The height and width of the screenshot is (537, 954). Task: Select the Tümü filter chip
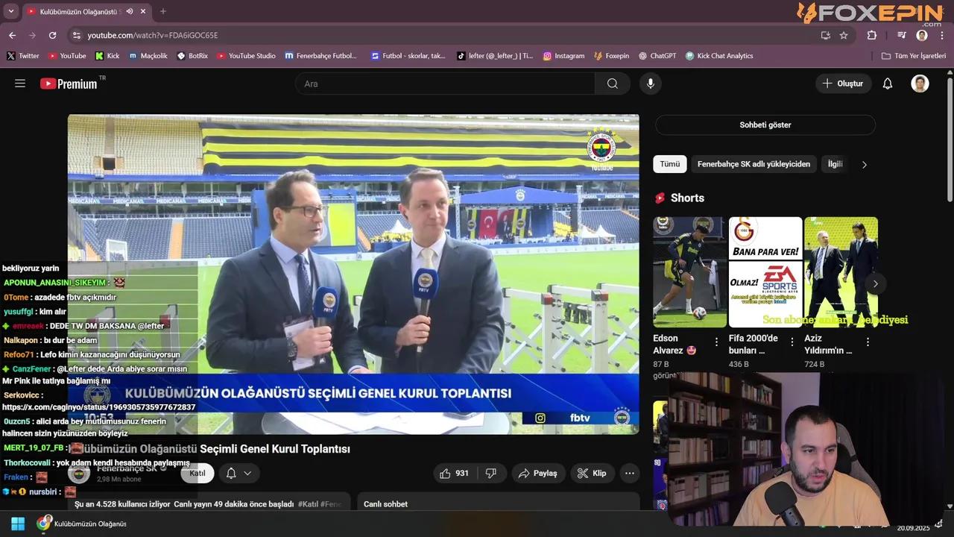coord(670,164)
